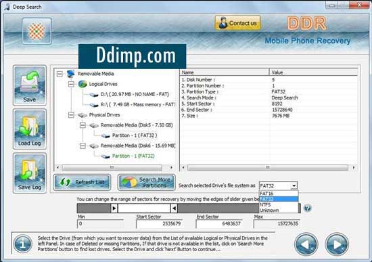
Task: Collapse the Physical Drives node
Action: click(x=71, y=115)
